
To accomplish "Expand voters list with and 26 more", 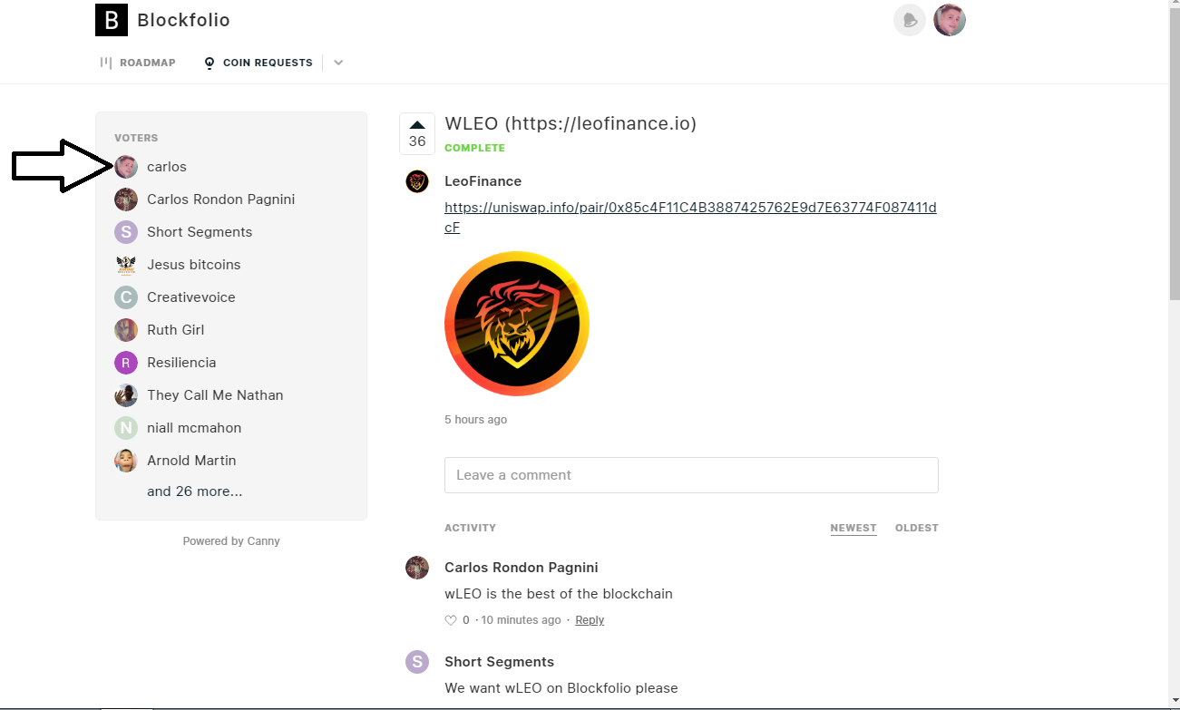I will tap(195, 491).
